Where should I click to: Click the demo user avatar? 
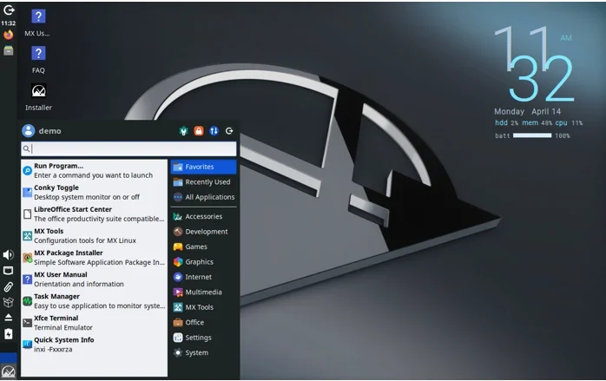click(x=28, y=131)
